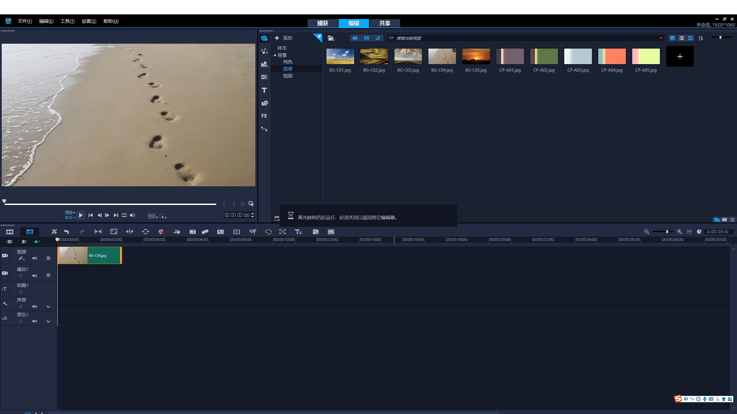The height and width of the screenshot is (414, 737).
Task: Mute the 音乐1 music track
Action: pyautogui.click(x=35, y=321)
